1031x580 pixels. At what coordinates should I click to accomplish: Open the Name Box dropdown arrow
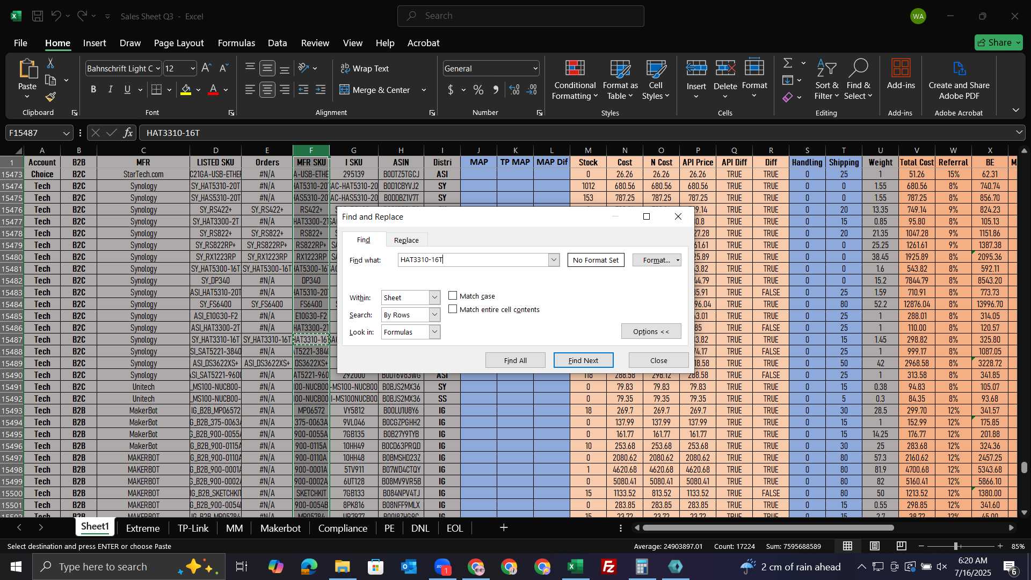(66, 133)
